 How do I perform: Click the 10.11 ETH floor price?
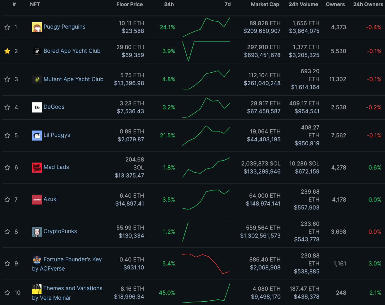click(132, 23)
